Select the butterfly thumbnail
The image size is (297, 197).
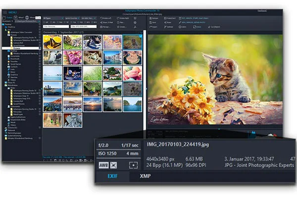tap(52, 42)
